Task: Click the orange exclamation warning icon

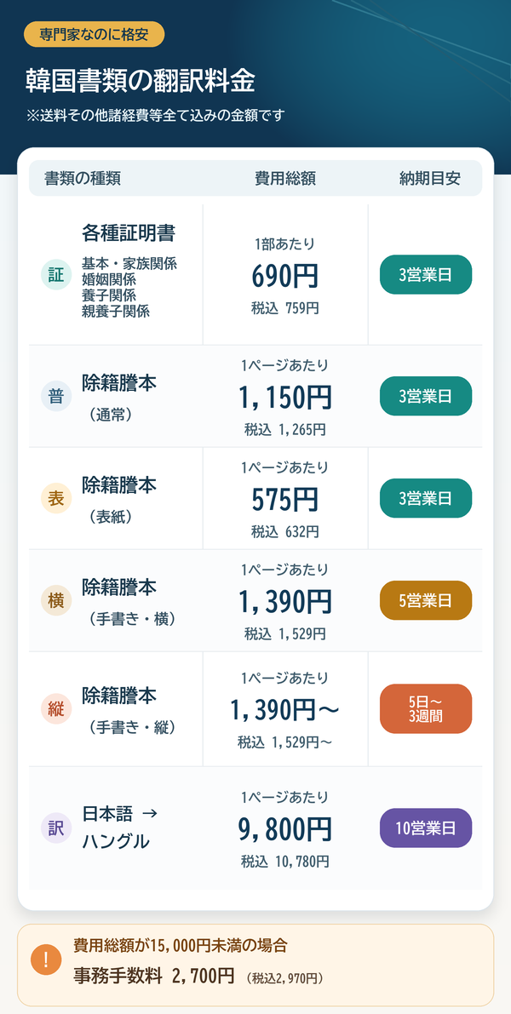Action: 46,960
